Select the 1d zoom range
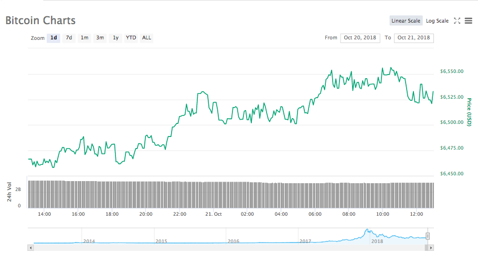The width and height of the screenshot is (478, 253). (54, 38)
